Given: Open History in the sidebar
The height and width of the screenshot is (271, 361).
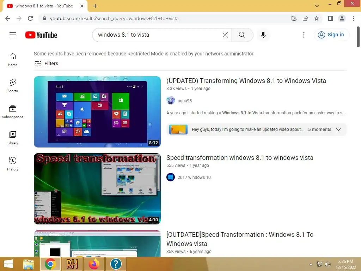Looking at the screenshot, I should point(13,164).
